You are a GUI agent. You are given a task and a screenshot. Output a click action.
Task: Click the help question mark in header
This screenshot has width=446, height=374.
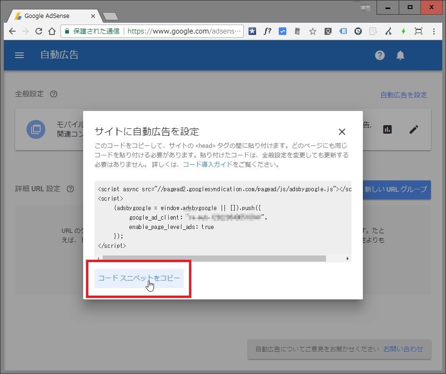[380, 55]
